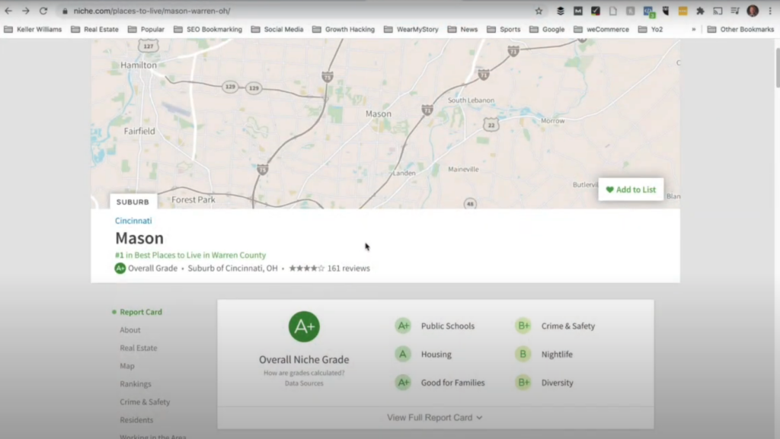
Task: Select Crime & Safety in sidebar navigation
Action: 145,402
